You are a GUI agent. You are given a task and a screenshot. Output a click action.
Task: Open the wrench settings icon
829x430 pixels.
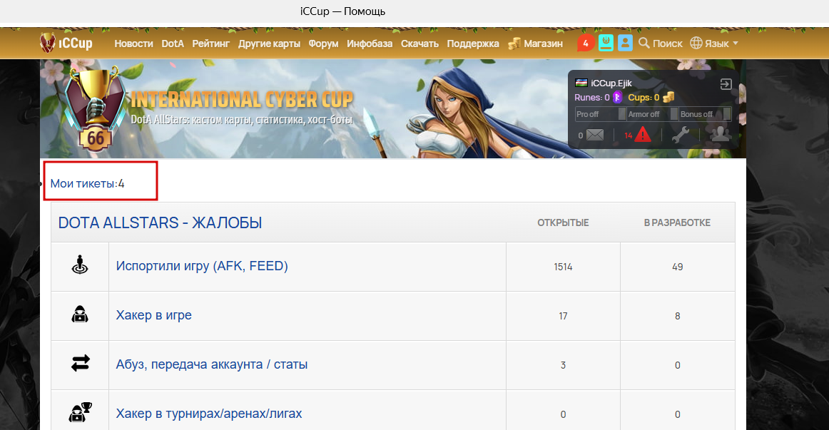[x=681, y=135]
